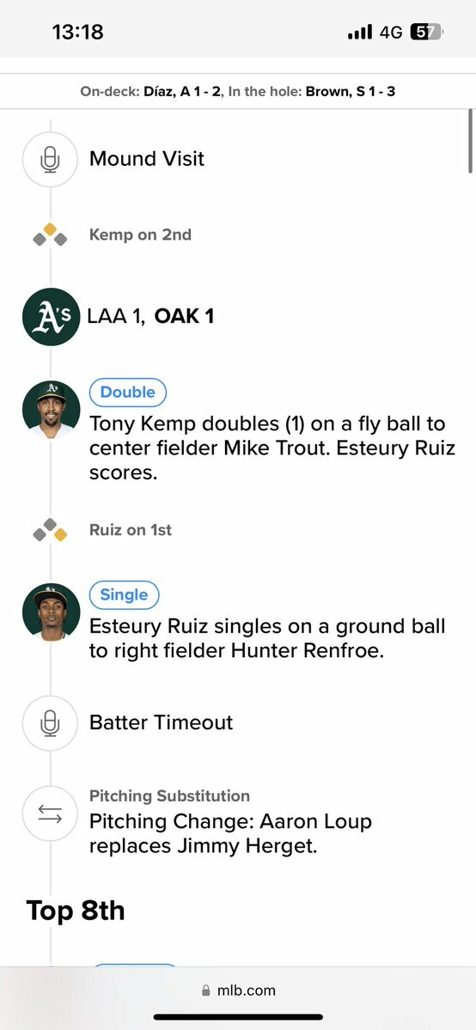Tap the lock icon beside mlb.com
This screenshot has width=476, height=1030.
pos(206,990)
